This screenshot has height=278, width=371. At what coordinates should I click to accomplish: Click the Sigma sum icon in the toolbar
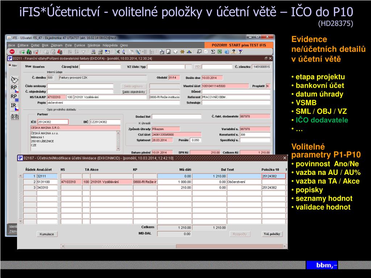coord(213,52)
